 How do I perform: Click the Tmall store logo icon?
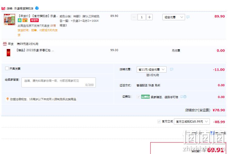click(3, 8)
